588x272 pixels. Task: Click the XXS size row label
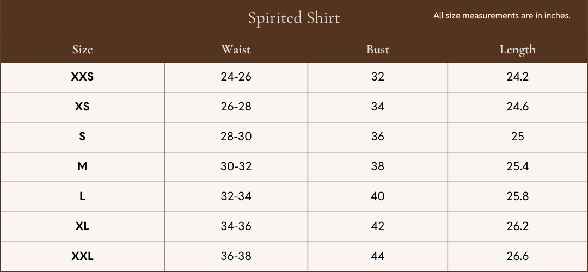(83, 77)
